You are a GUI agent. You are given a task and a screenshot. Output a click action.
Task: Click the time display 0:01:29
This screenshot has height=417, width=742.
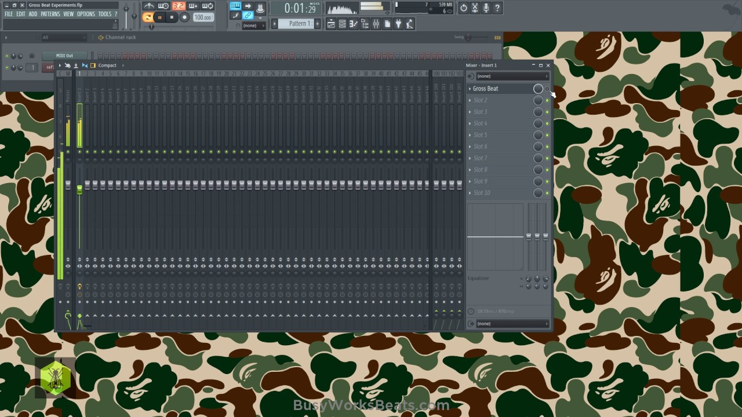coord(296,9)
